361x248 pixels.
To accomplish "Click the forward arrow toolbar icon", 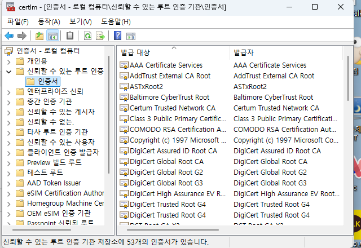I will (x=22, y=36).
